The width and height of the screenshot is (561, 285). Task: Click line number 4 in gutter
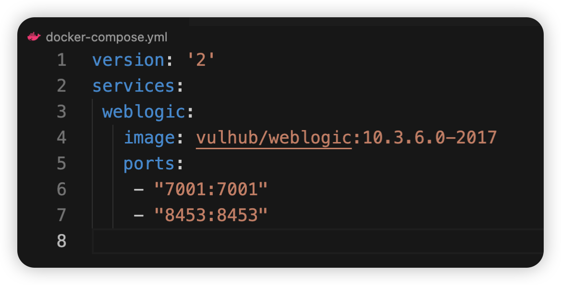(61, 137)
